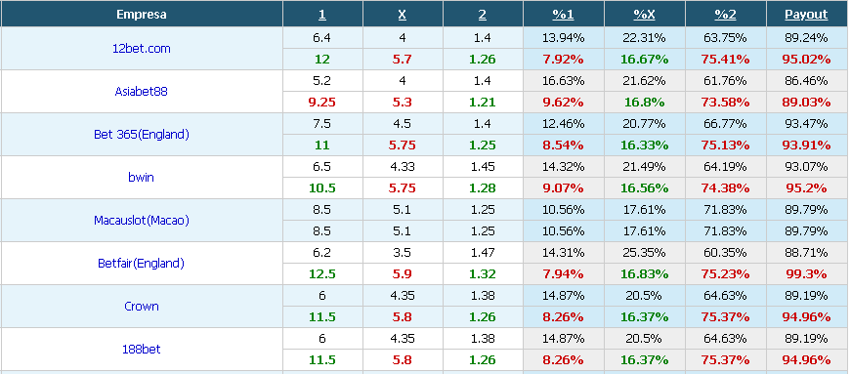851x374 pixels.
Task: Open the Betfair(England) link
Action: tap(141, 264)
